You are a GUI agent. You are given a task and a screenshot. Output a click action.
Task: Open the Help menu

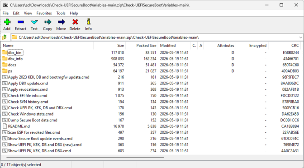click(74, 13)
